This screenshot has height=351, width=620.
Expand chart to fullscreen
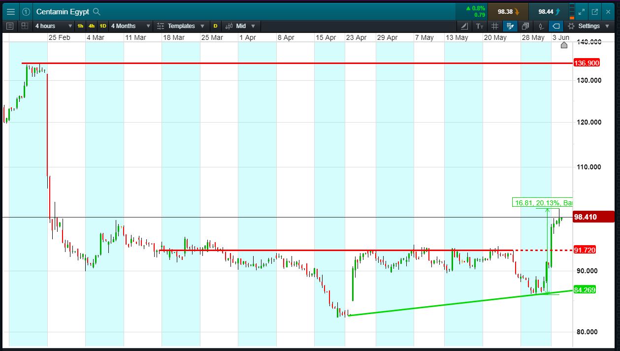pyautogui.click(x=582, y=12)
